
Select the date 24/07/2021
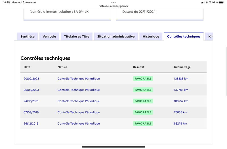click(31, 101)
